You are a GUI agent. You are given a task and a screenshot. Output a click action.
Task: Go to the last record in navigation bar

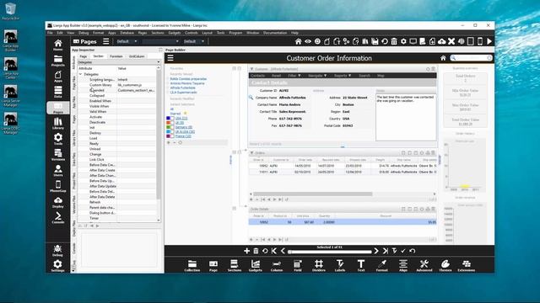pyautogui.click(x=386, y=251)
